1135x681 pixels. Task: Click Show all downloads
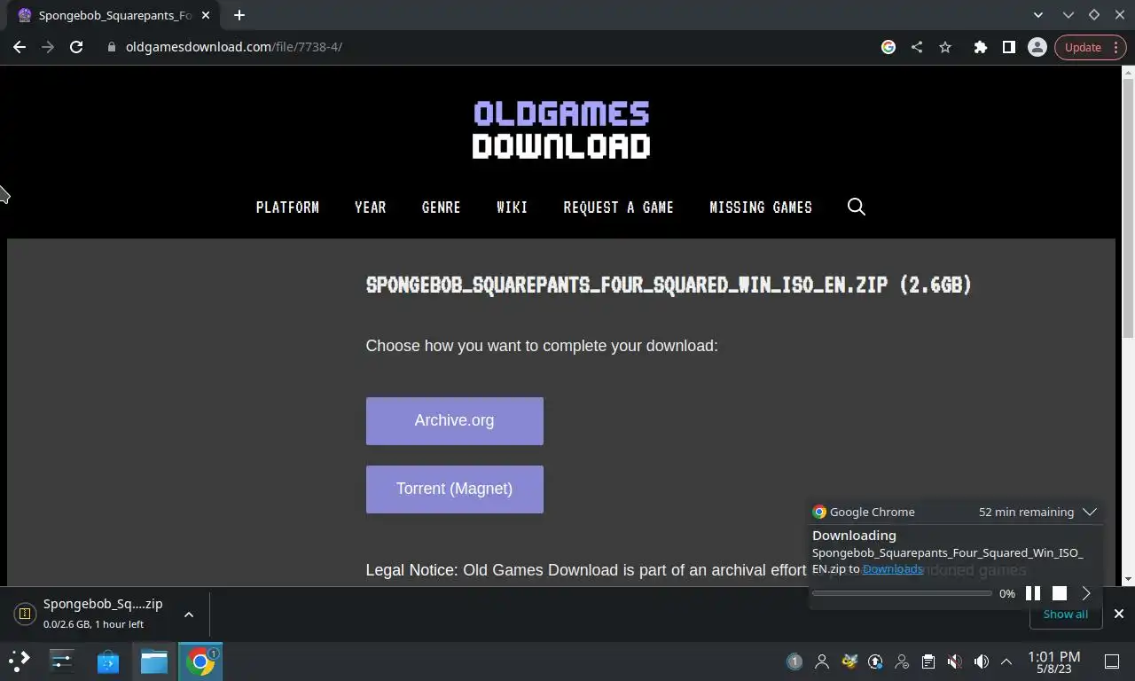point(1065,614)
